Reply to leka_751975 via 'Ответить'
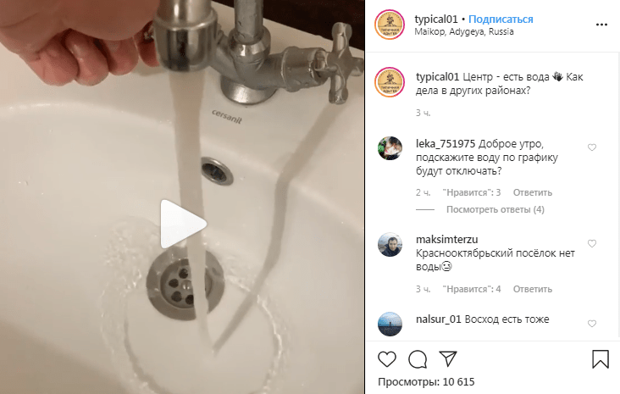This screenshot has height=394, width=620. 532,192
